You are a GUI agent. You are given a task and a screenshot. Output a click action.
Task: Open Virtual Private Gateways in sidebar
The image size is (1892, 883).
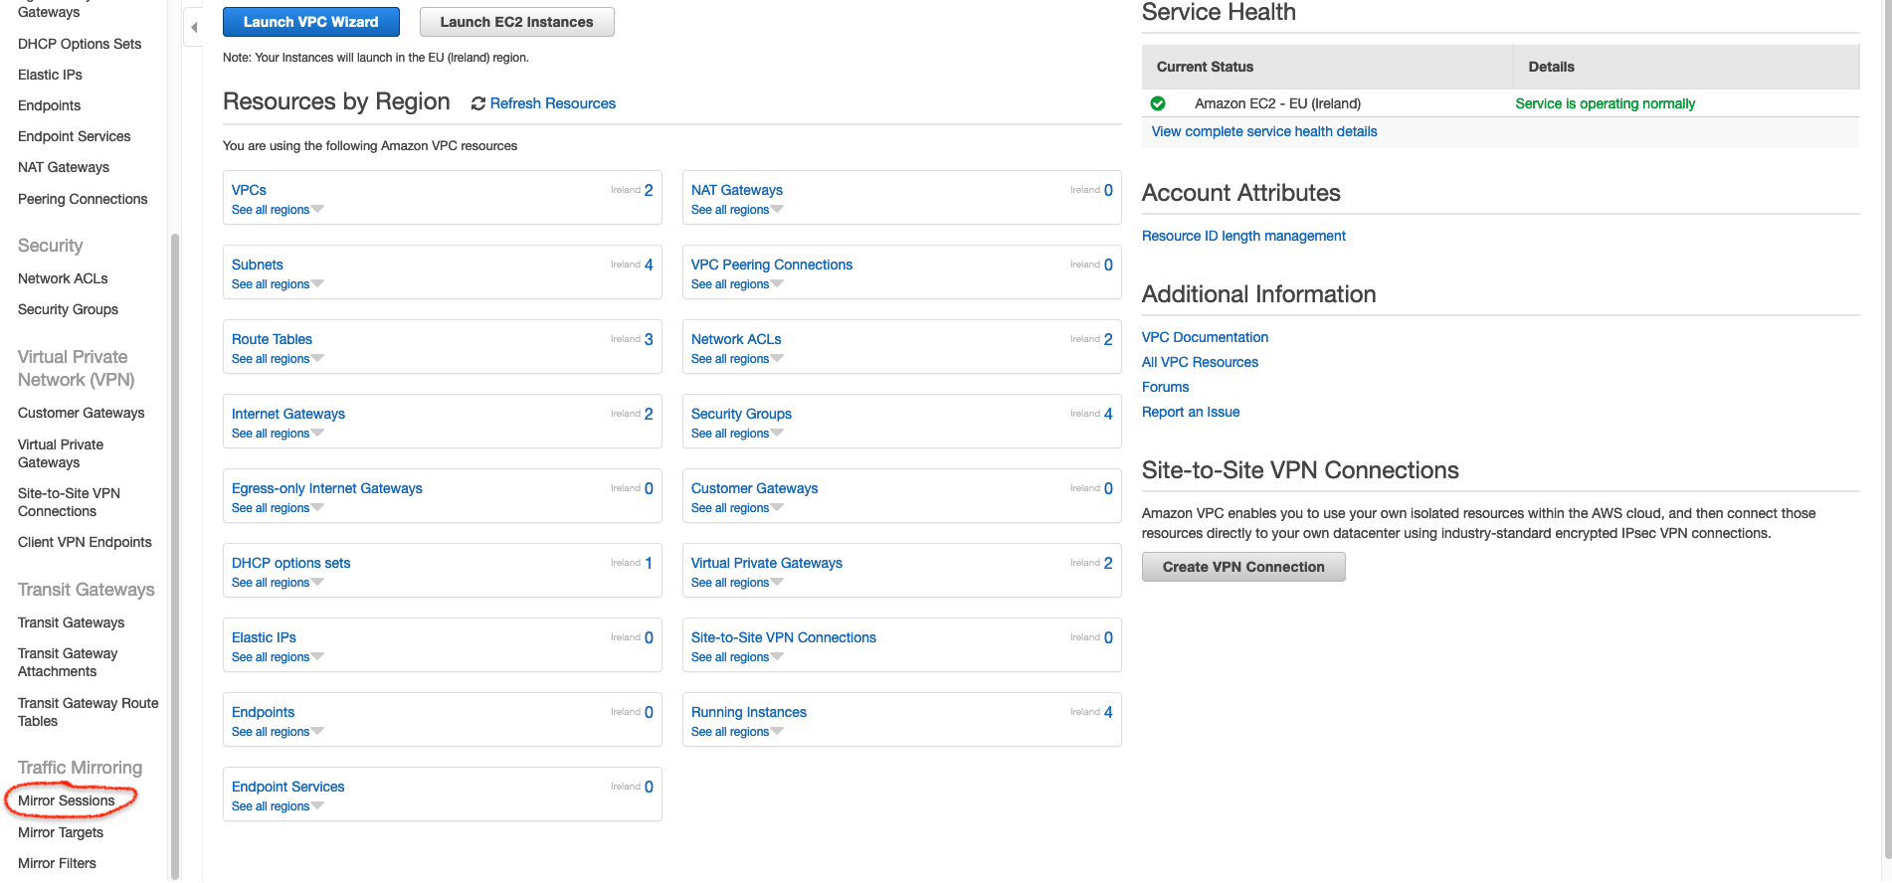tap(61, 453)
